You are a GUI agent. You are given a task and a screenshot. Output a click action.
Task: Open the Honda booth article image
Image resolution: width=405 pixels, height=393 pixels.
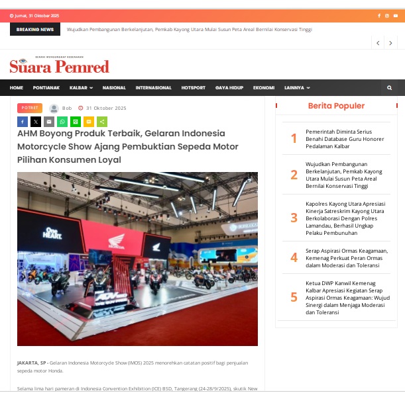[137, 259]
